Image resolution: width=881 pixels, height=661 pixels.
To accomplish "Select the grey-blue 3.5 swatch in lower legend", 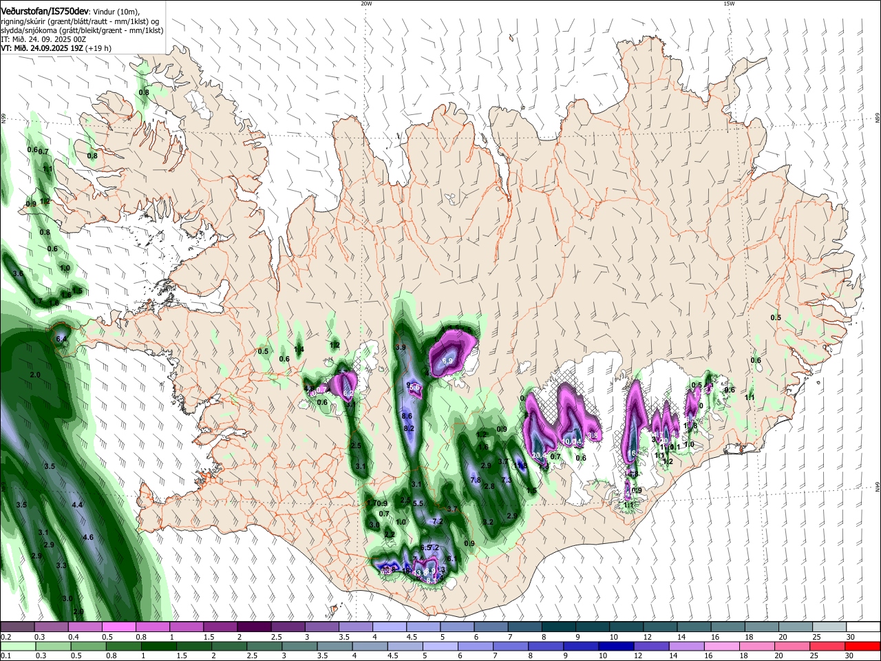I will coord(335,646).
